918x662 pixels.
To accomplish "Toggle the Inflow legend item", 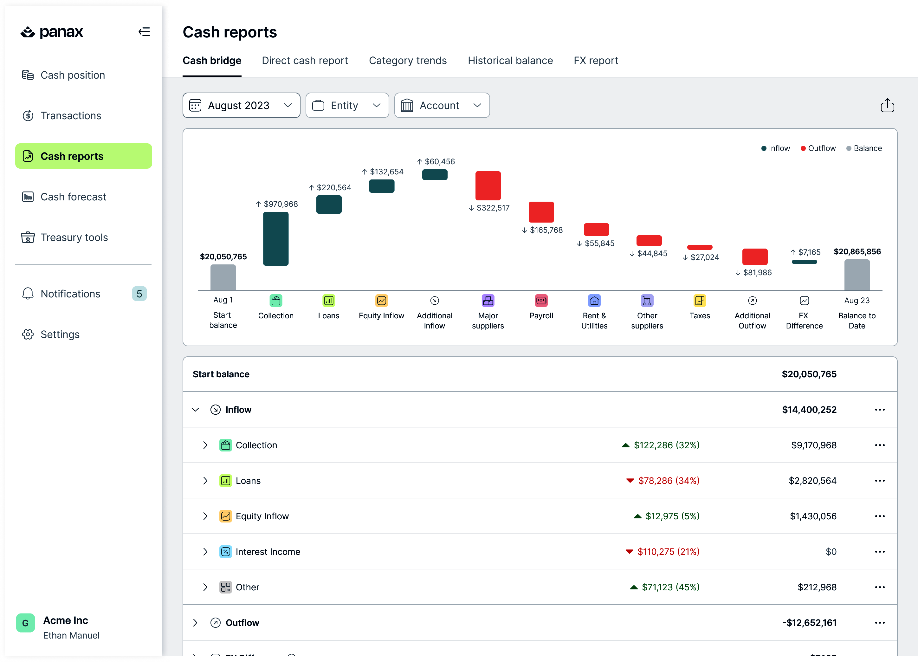I will point(775,148).
